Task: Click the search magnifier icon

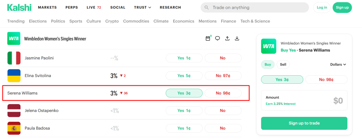Action: point(207,8)
